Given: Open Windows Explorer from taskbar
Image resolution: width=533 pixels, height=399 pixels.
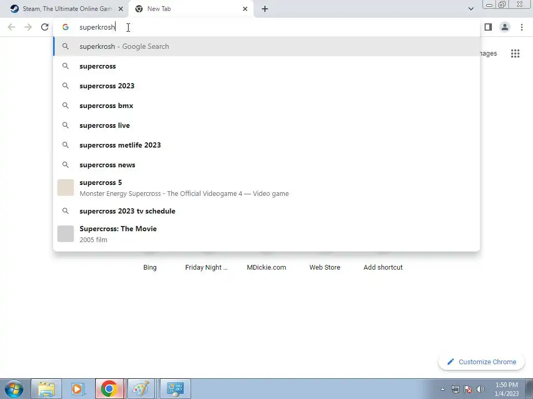Looking at the screenshot, I should [46, 389].
